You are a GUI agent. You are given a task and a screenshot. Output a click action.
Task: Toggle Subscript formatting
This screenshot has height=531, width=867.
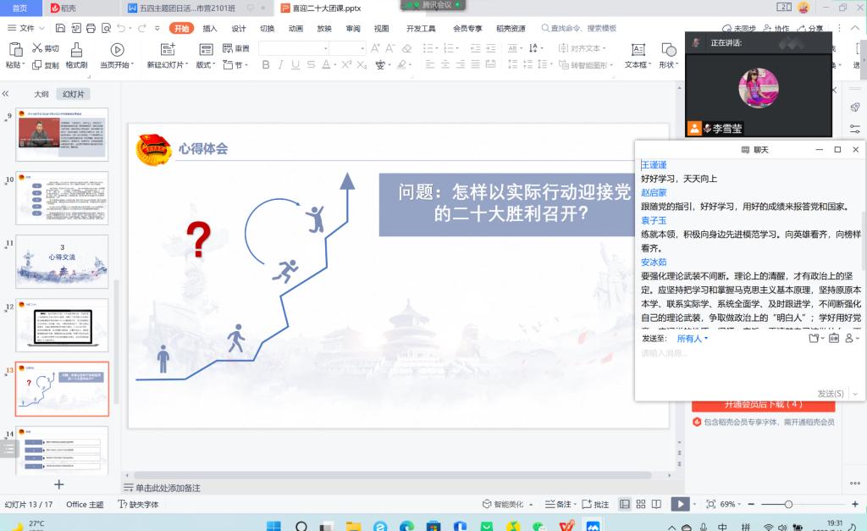point(362,64)
